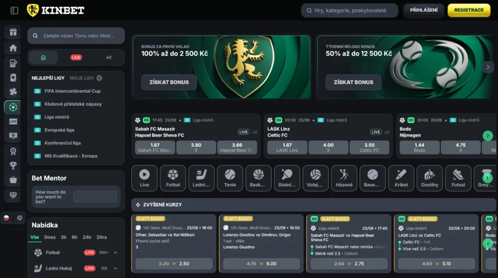Select the table tennis sport tile
Image resolution: width=498 pixels, height=278 pixels.
pyautogui.click(x=287, y=178)
